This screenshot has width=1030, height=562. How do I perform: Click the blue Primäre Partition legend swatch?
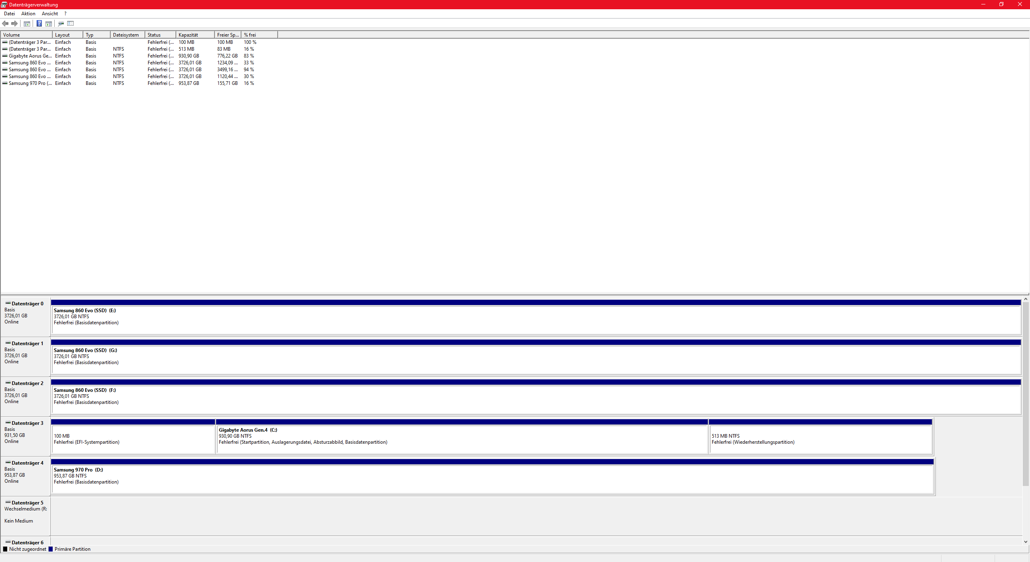coord(51,549)
